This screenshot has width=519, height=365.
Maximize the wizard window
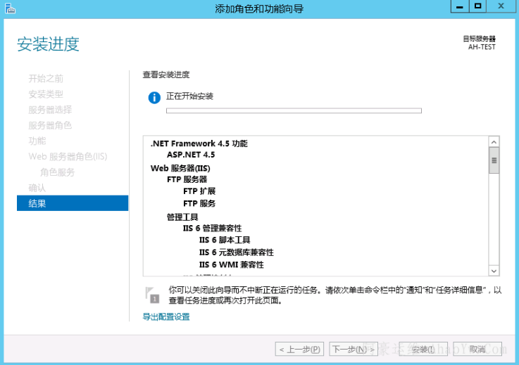(477, 6)
